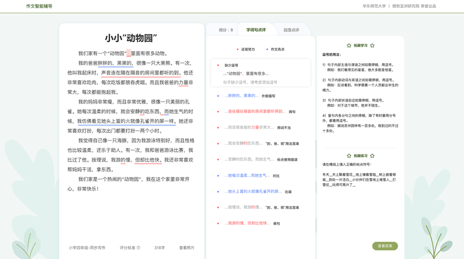Click the blue dot beside 外貌描写 comment
This screenshot has height=259, width=464.
[218, 96]
